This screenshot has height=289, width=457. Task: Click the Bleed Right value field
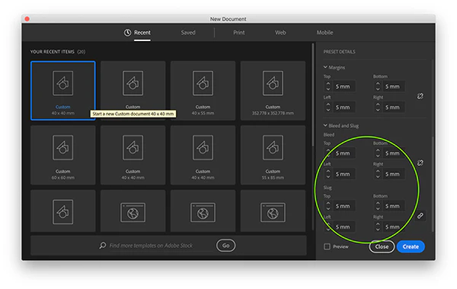[394, 174]
